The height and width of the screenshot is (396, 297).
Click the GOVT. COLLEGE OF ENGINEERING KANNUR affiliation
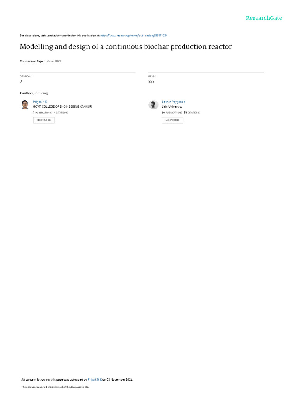(x=62, y=107)
